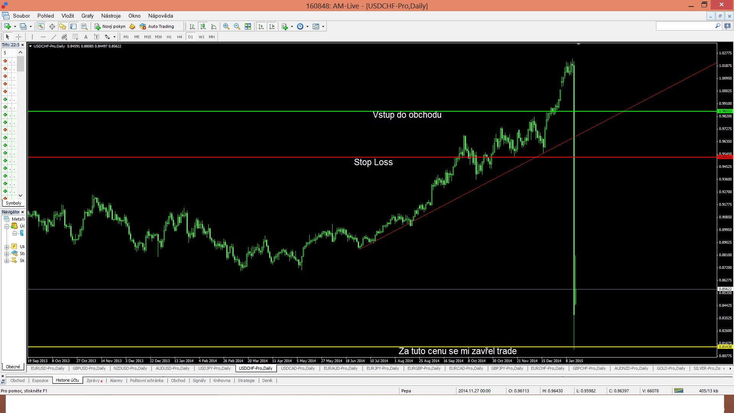This screenshot has width=734, height=413.
Task: Select the Fibonacci retracement tool
Action: 75,37
